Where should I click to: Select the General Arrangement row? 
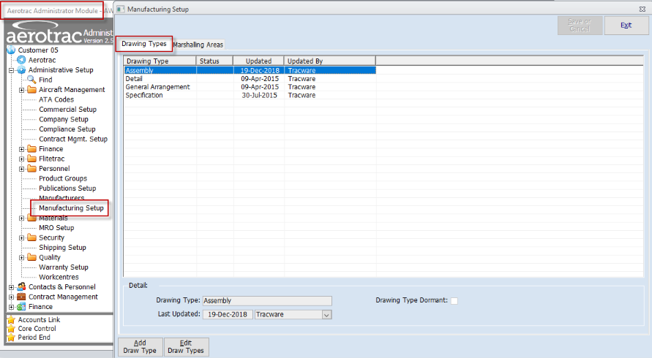(157, 87)
